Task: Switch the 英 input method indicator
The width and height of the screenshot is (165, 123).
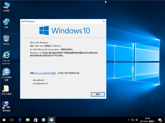Action: pos(137,120)
